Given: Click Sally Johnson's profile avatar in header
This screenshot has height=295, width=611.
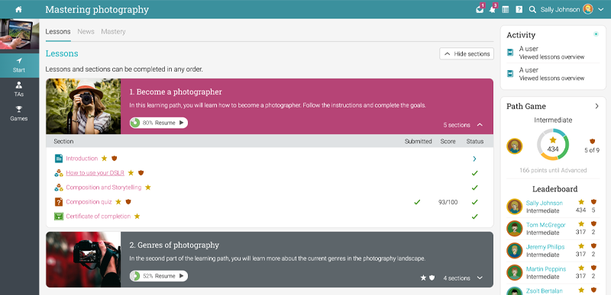Looking at the screenshot, I should [x=587, y=9].
